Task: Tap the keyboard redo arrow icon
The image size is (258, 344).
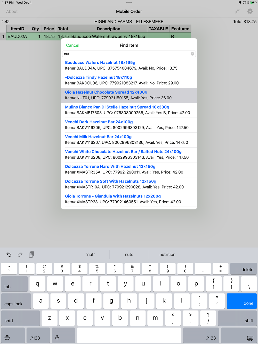Action: tap(20, 255)
